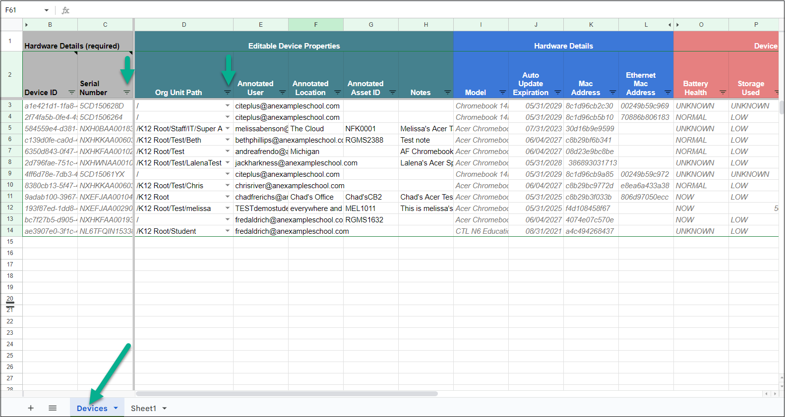Screen dimensions: 785x417
Task: Open filter for Notes column
Action: [x=448, y=93]
